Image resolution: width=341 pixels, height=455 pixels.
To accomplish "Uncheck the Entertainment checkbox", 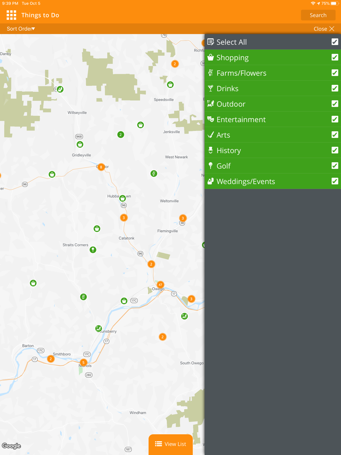I will [335, 119].
